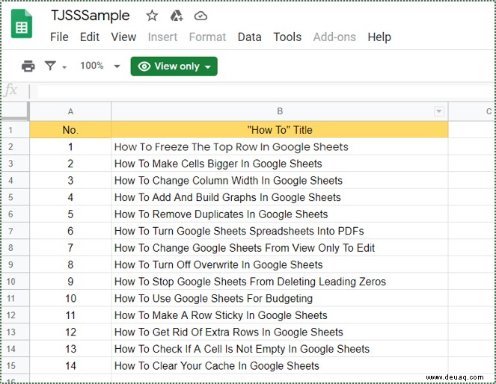Open the Google Sheets home icon

[22, 24]
